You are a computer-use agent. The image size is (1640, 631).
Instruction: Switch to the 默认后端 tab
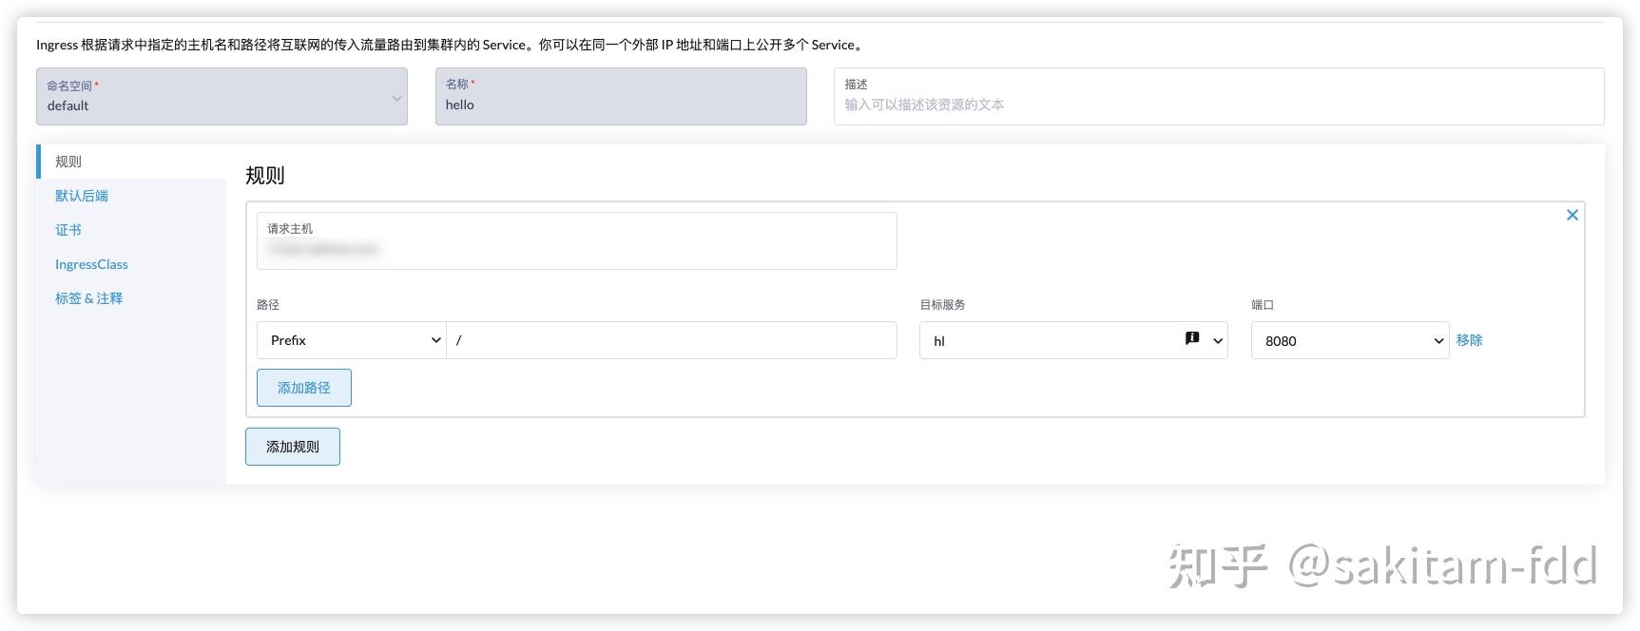82,196
